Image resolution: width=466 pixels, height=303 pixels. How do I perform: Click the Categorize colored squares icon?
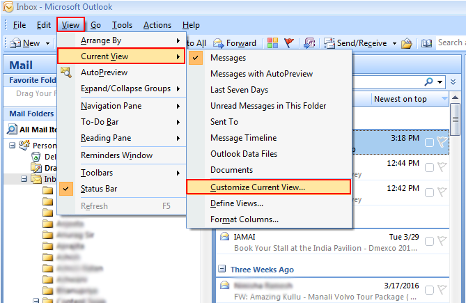272,43
